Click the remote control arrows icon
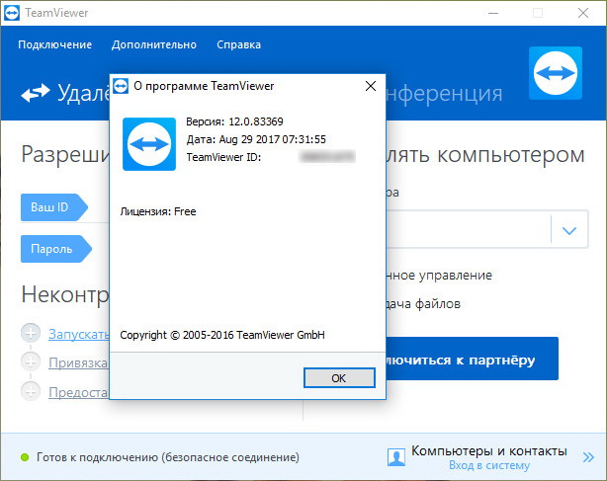607x481 pixels. click(x=36, y=93)
